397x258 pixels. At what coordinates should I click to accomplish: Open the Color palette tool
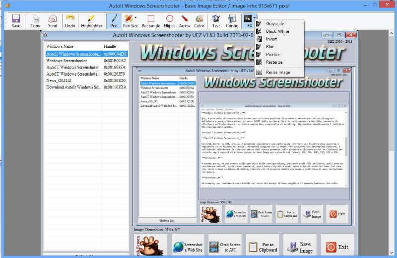click(x=199, y=21)
